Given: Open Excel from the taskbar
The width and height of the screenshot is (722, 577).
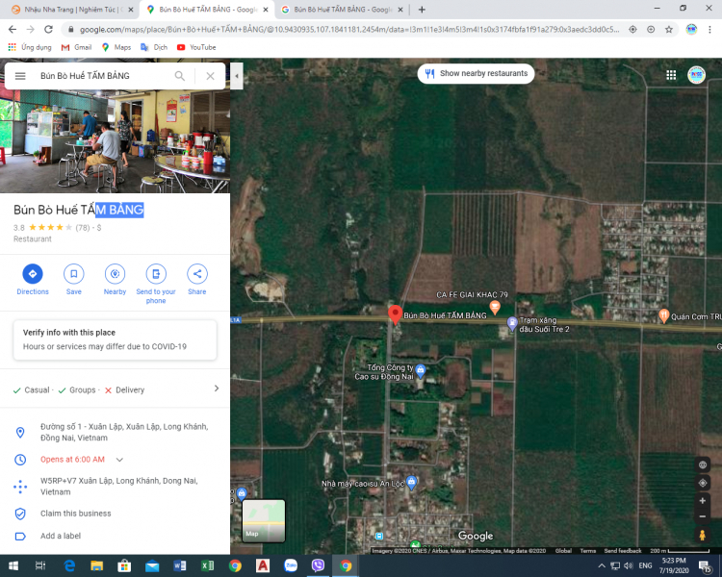Looking at the screenshot, I should 208,565.
